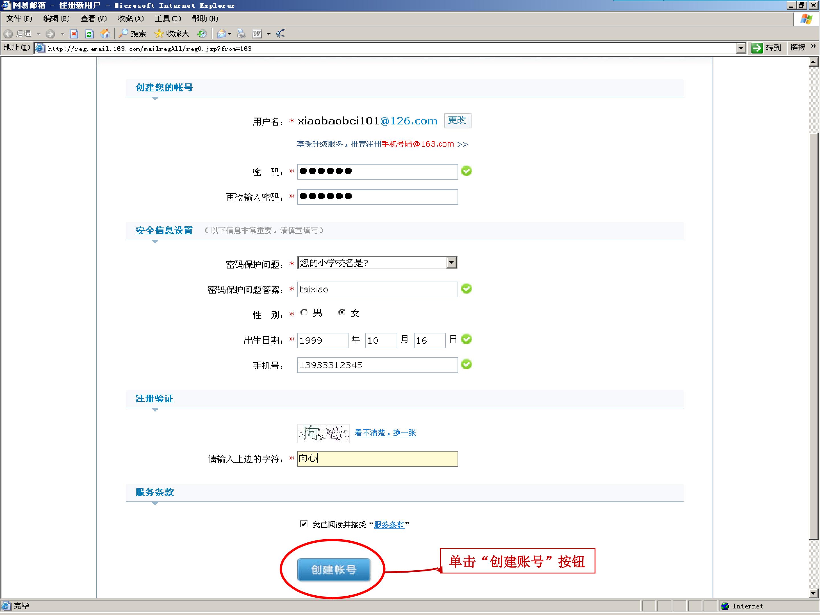Click the page icon in address bar
The width and height of the screenshot is (820, 615).
pyautogui.click(x=40, y=48)
